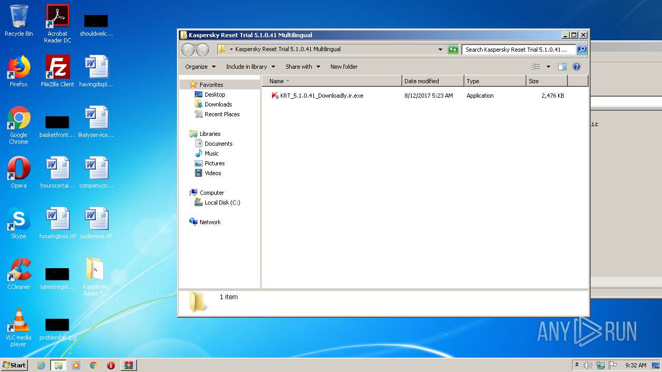Open Firefox desktop shortcut
This screenshot has width=662, height=372.
click(19, 71)
